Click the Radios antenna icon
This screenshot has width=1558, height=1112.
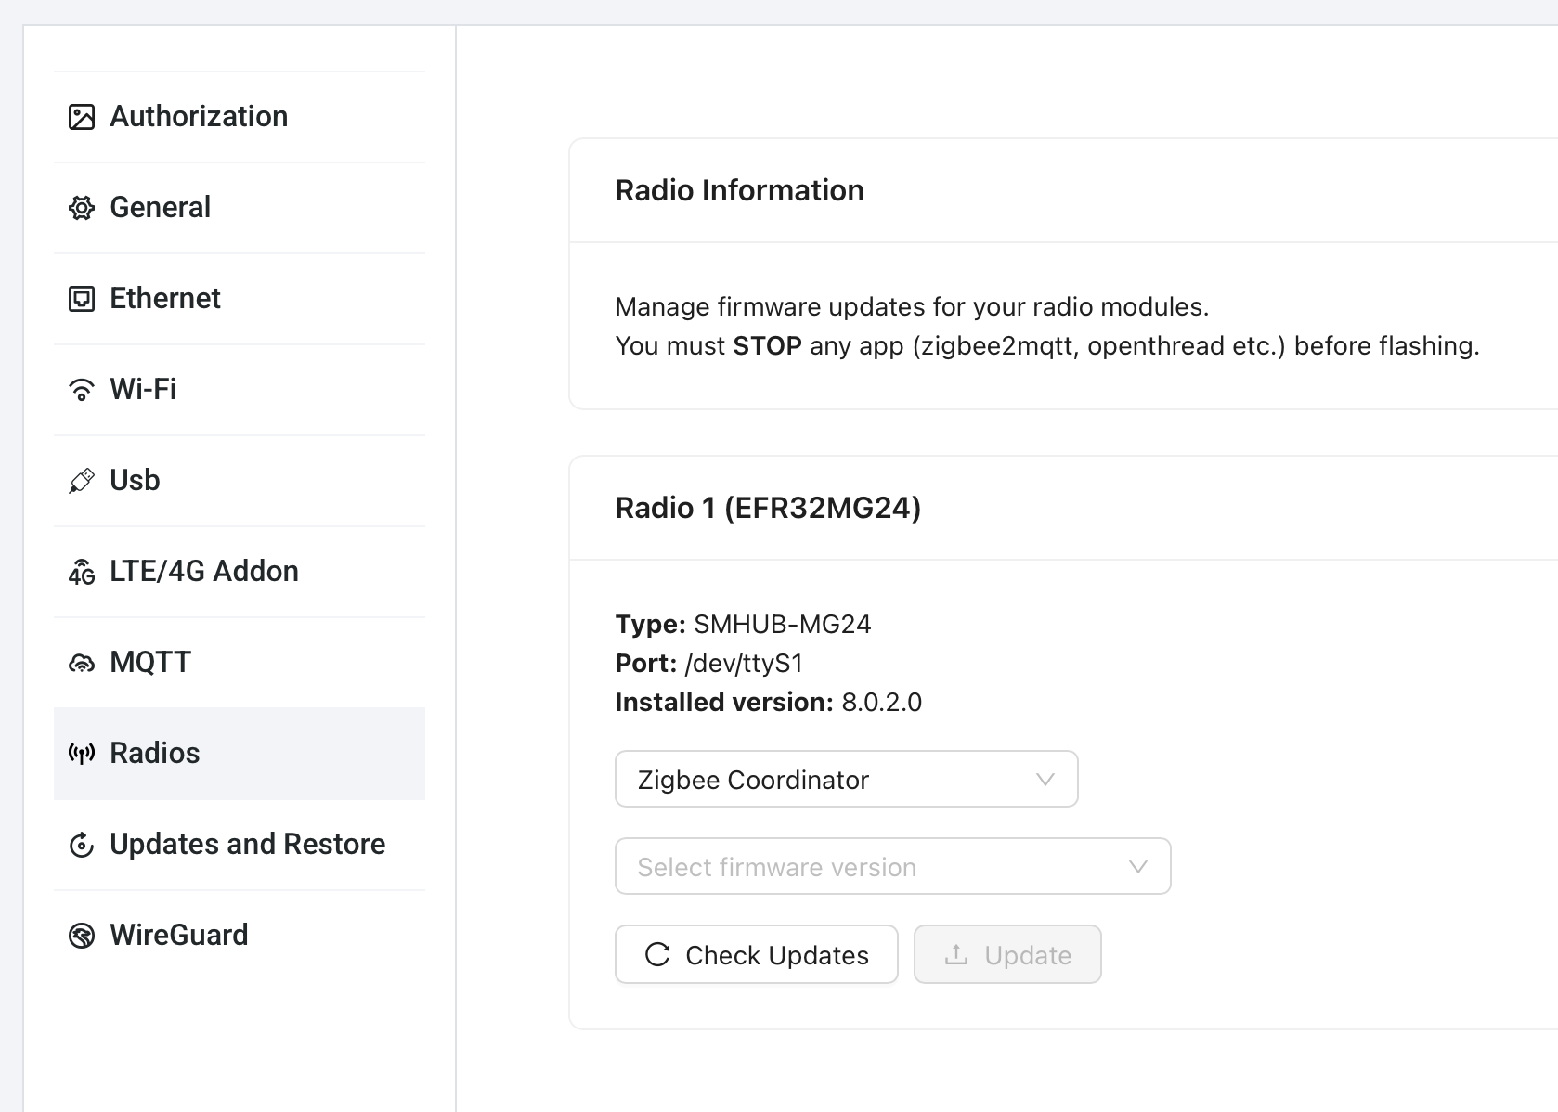click(82, 754)
